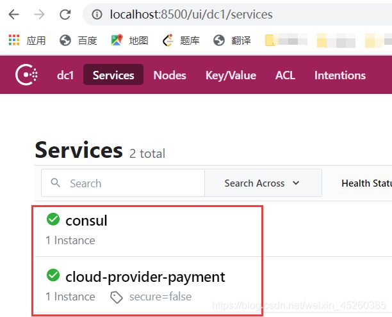
Task: Open the dc1 datacenter selector
Action: [x=65, y=75]
